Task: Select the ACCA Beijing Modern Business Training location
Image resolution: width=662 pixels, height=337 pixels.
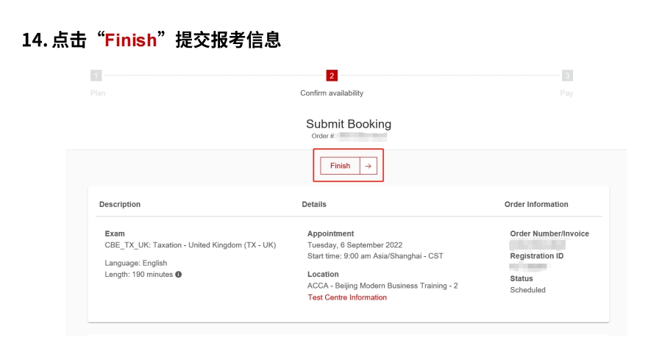Action: pos(382,286)
